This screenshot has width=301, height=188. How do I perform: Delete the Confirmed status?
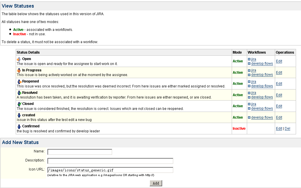(x=287, y=129)
